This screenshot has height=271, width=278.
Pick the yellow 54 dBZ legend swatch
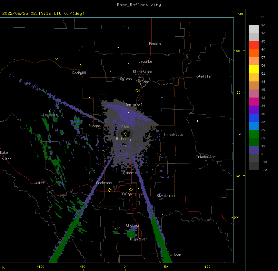tap(253, 69)
